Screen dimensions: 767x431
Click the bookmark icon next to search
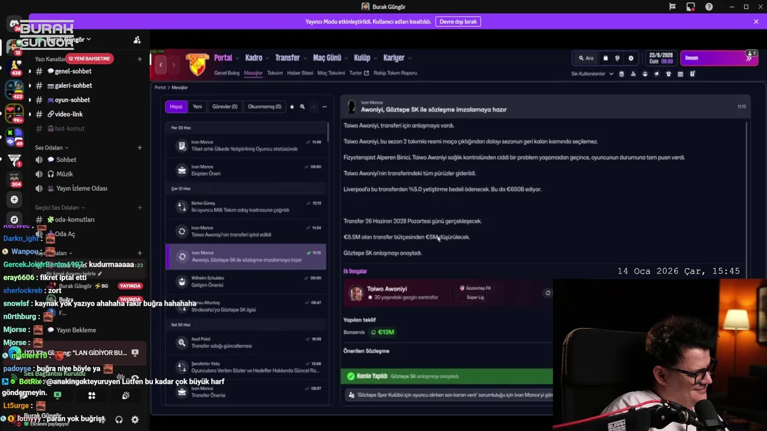[605, 58]
